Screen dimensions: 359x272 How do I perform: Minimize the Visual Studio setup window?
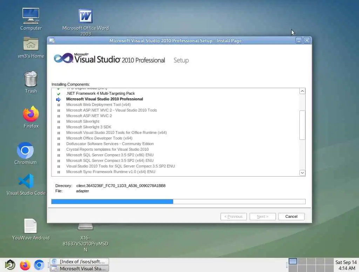pyautogui.click(x=299, y=41)
